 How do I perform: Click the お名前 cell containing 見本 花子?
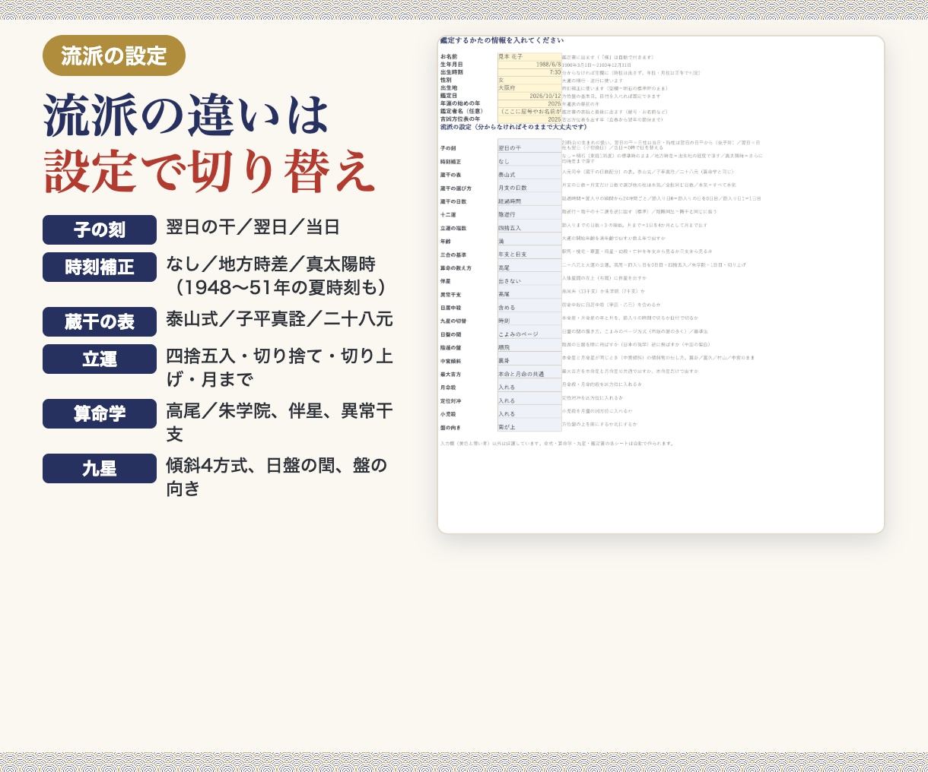click(x=529, y=56)
